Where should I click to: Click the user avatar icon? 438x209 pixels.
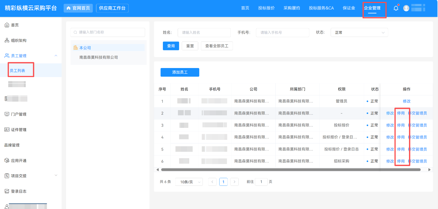(x=406, y=8)
